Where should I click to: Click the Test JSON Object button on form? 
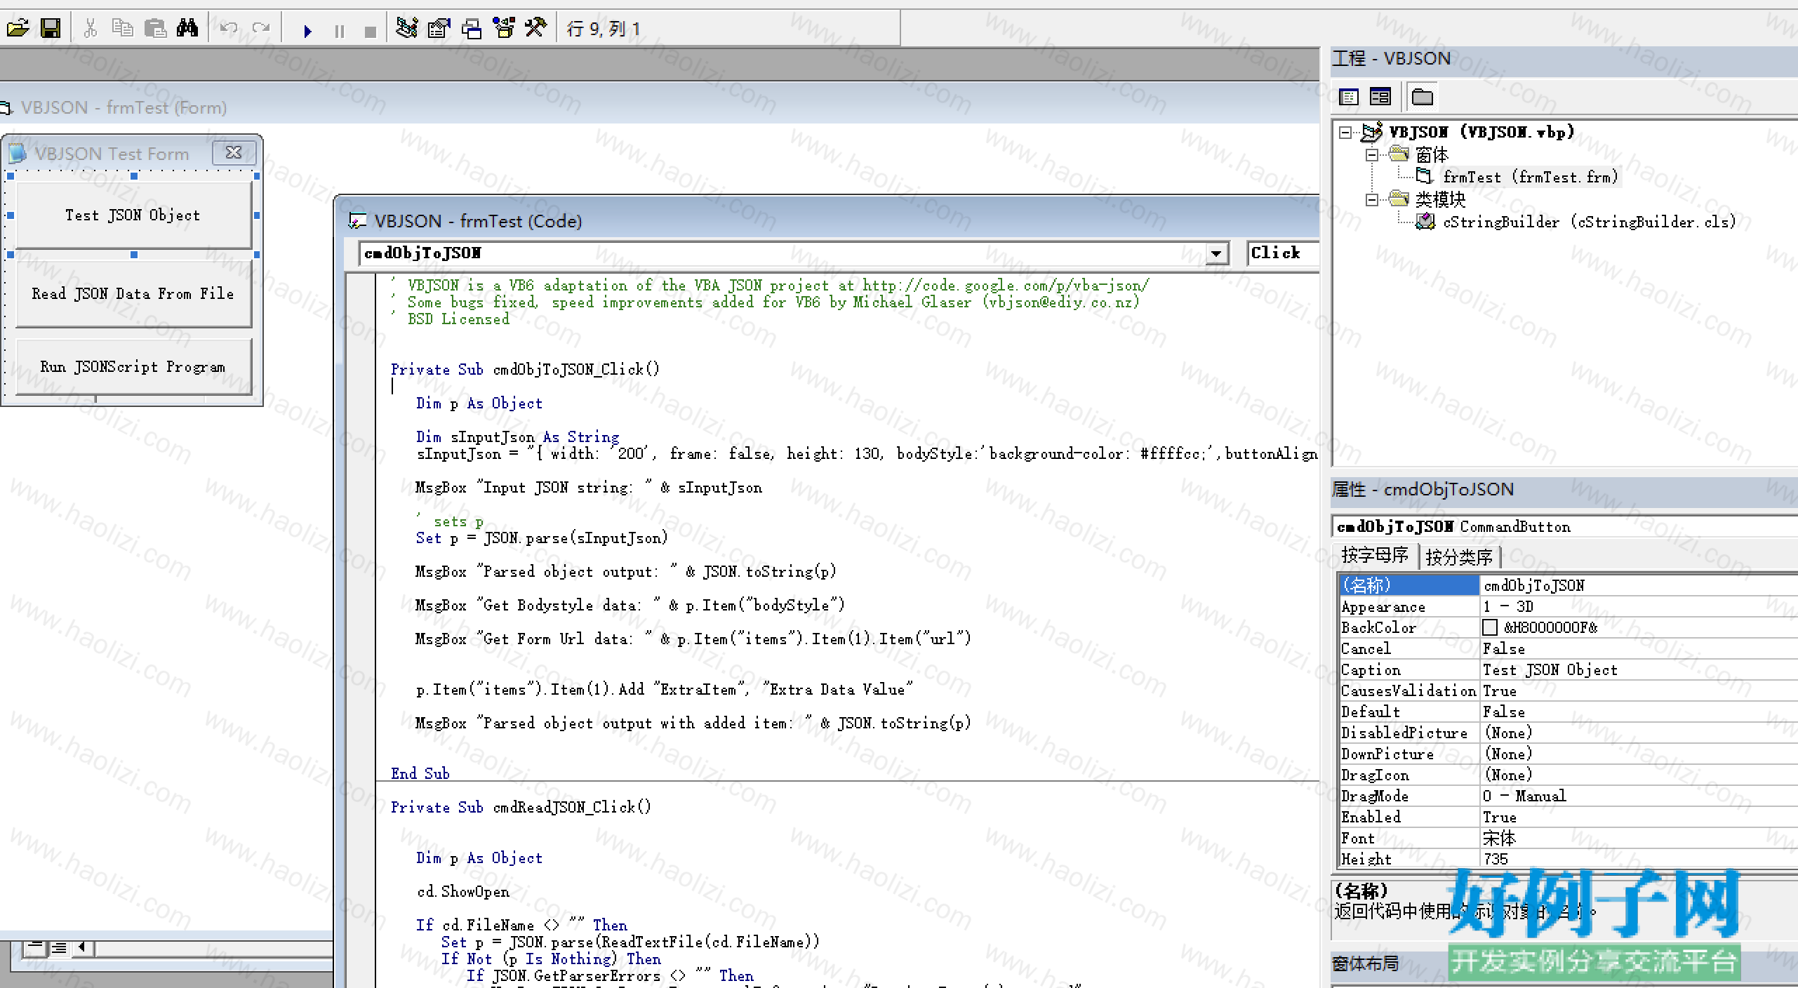(x=133, y=215)
